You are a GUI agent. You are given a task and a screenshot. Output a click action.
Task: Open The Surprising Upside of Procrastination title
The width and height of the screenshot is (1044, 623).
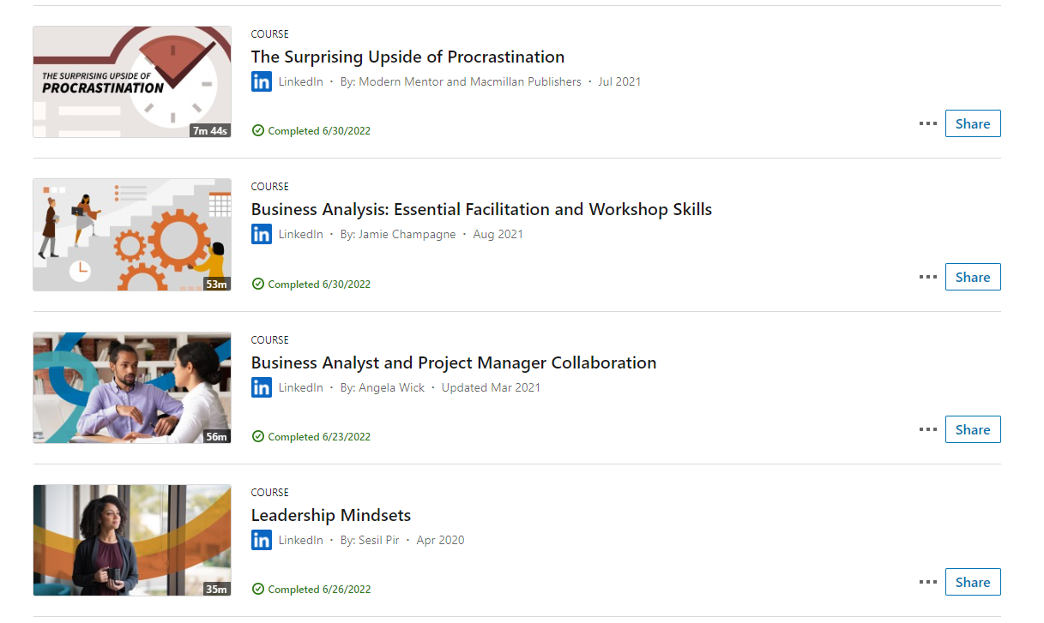tap(407, 57)
